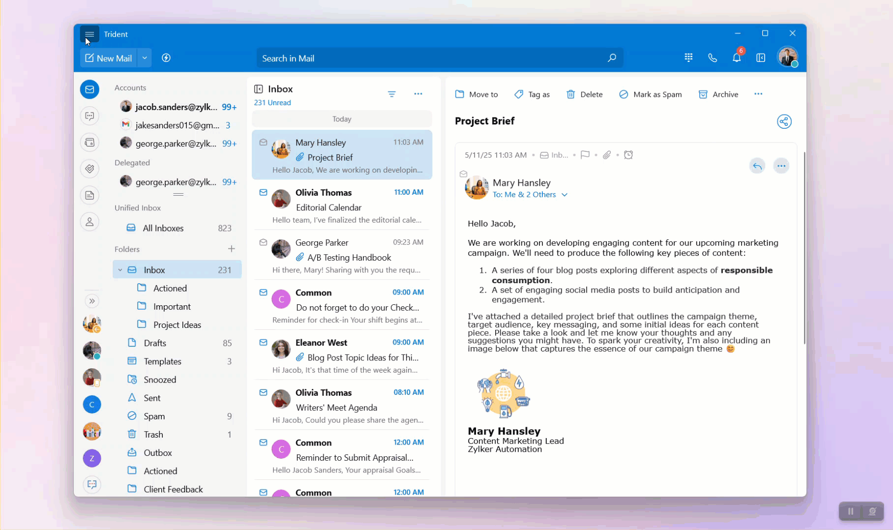Set a reminder with the alarm icon

628,155
